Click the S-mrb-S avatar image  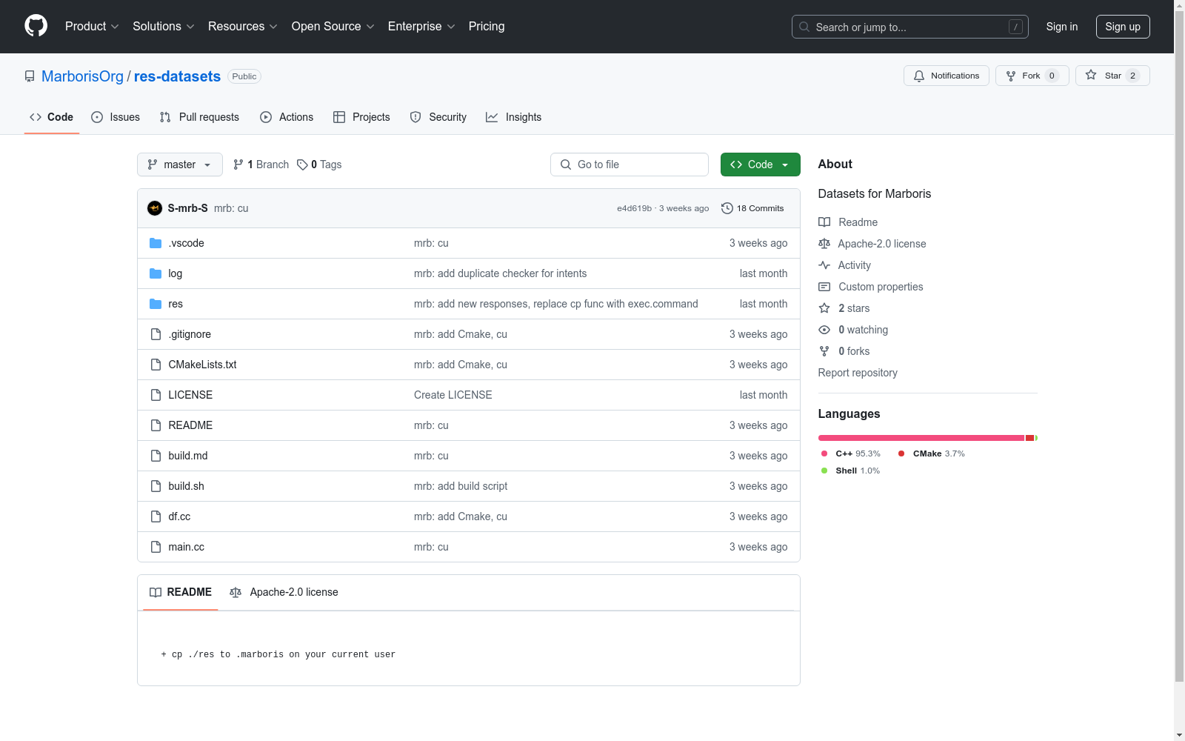155,208
